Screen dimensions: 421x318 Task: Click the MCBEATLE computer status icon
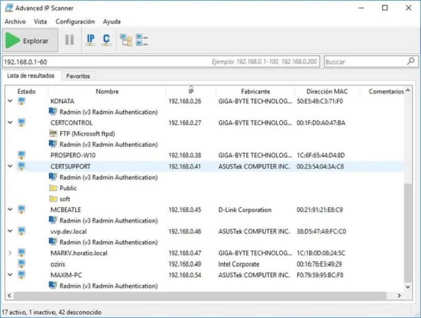point(21,209)
